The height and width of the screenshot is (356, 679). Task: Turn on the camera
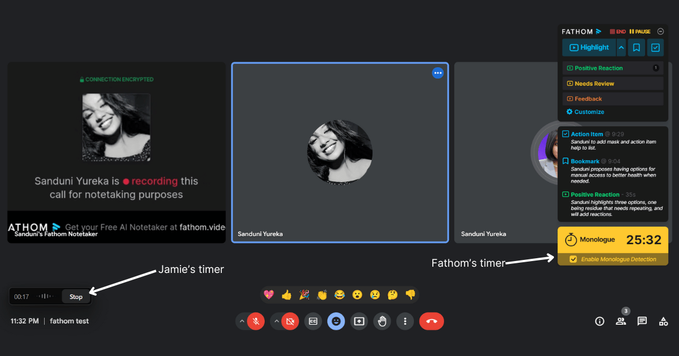(290, 321)
